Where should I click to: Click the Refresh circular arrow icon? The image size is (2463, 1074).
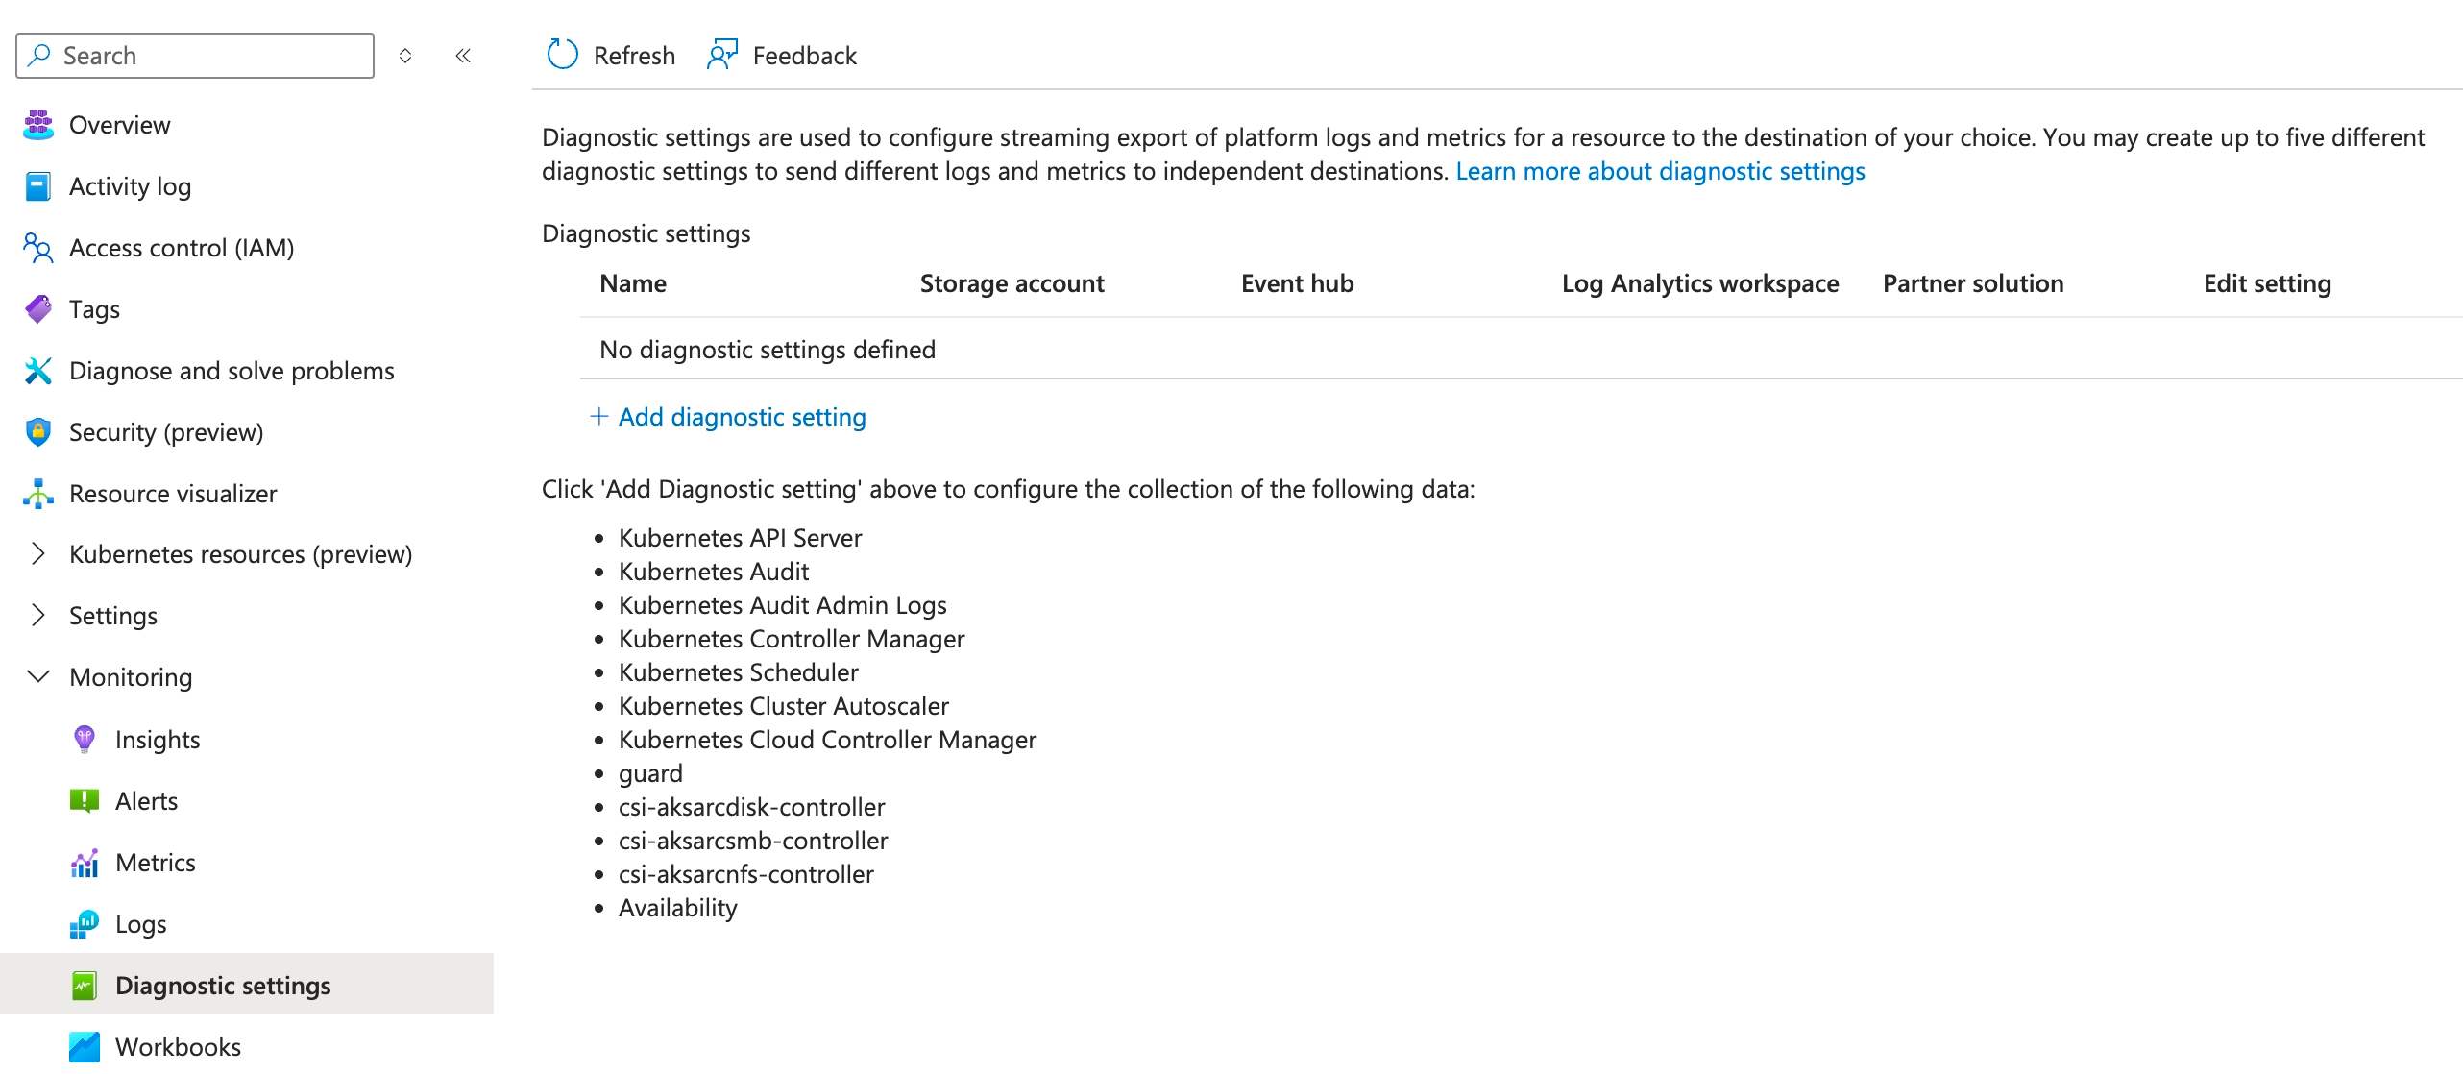click(x=562, y=55)
